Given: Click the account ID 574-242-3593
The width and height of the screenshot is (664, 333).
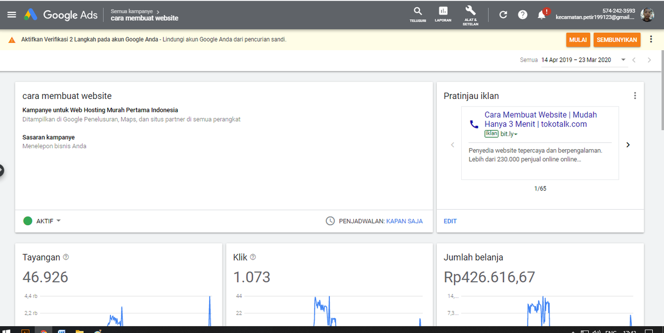Looking at the screenshot, I should pyautogui.click(x=618, y=11).
